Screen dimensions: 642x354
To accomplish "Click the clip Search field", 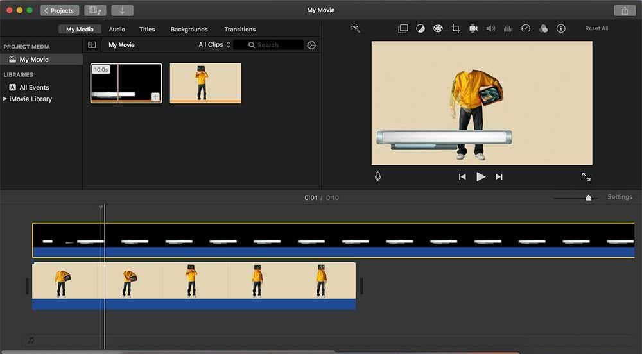I will coord(268,45).
